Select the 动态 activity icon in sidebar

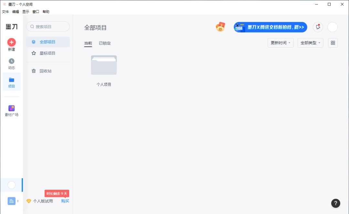point(12,61)
